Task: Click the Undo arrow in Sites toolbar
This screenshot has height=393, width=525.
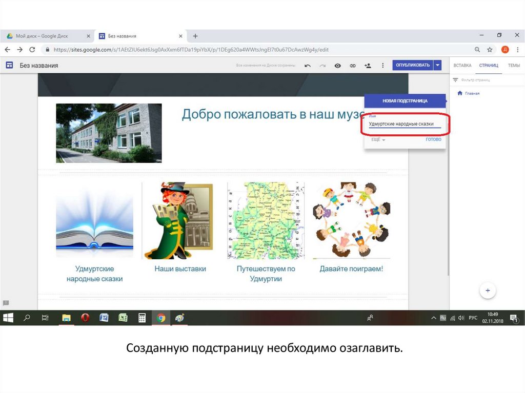Action: [x=308, y=66]
